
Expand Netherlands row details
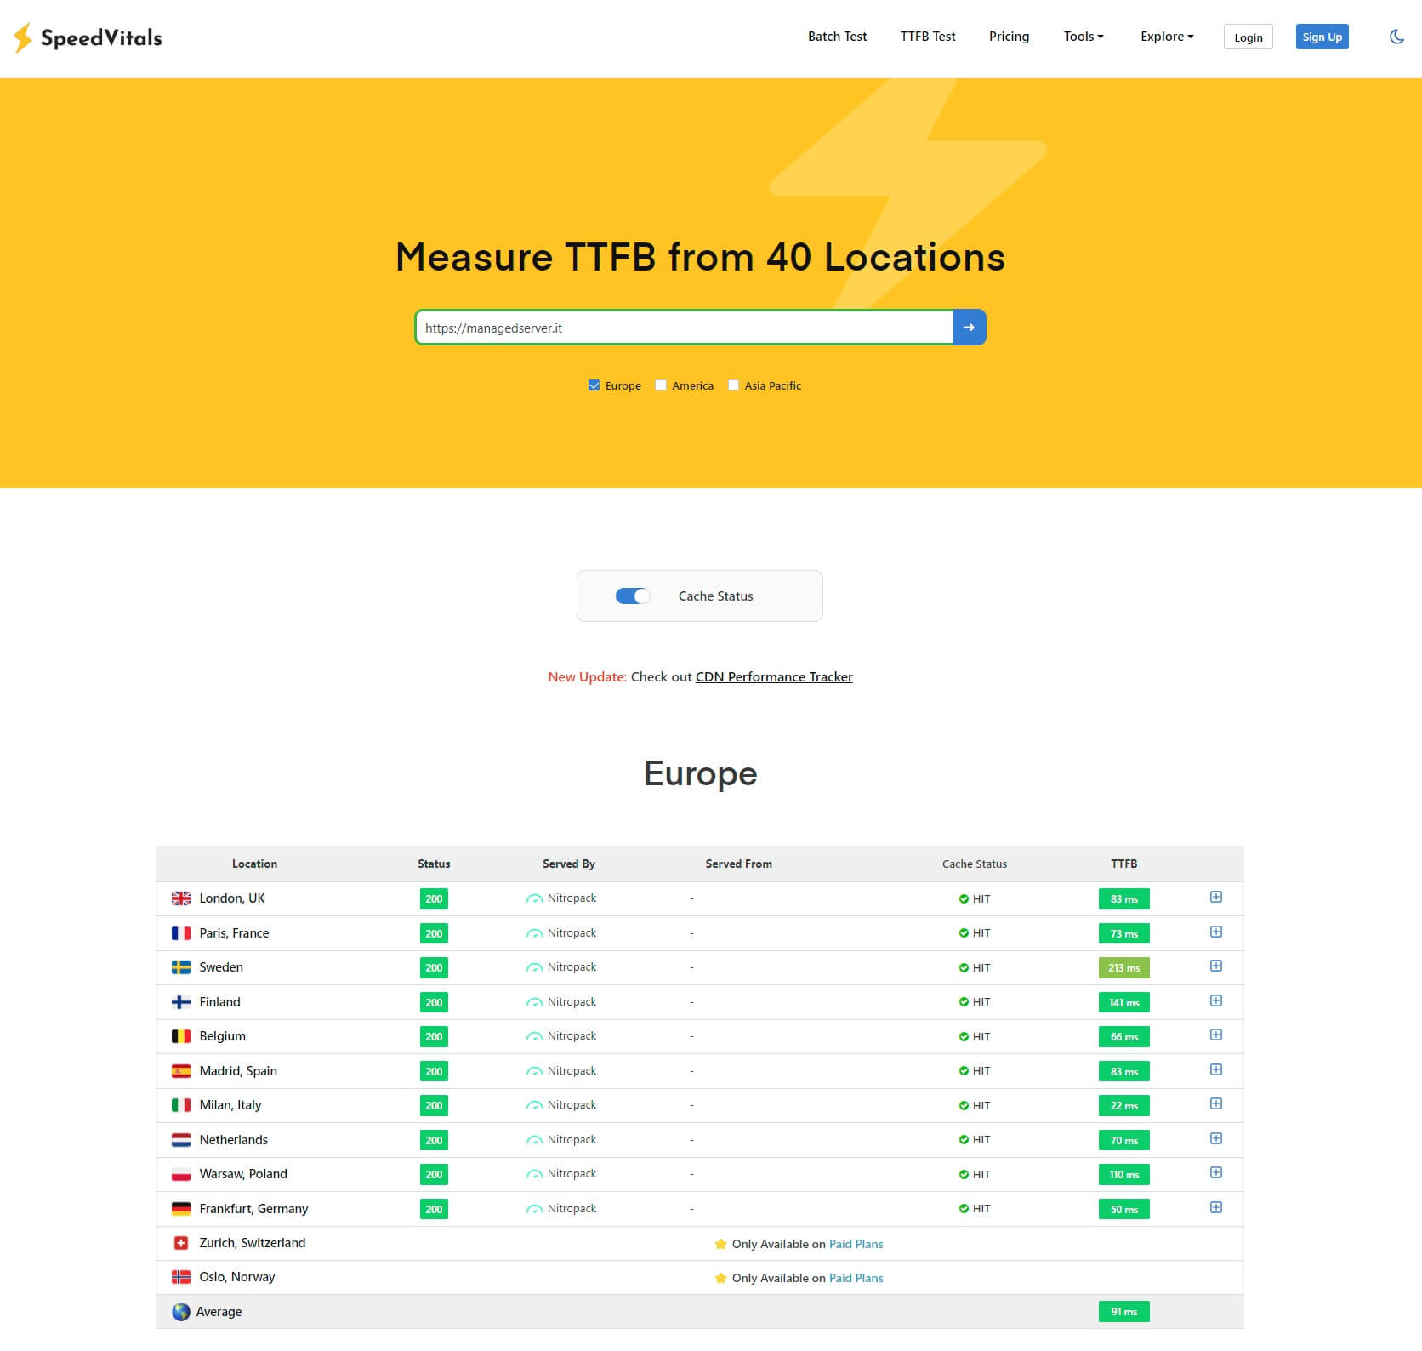[x=1216, y=1138]
